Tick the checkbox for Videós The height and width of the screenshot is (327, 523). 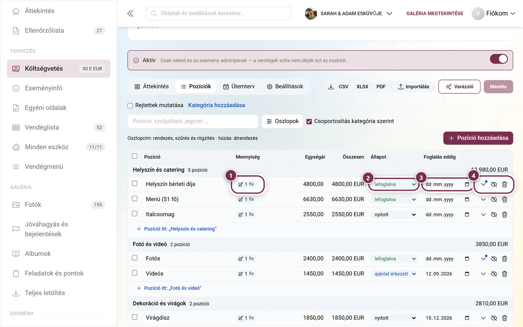click(x=135, y=273)
